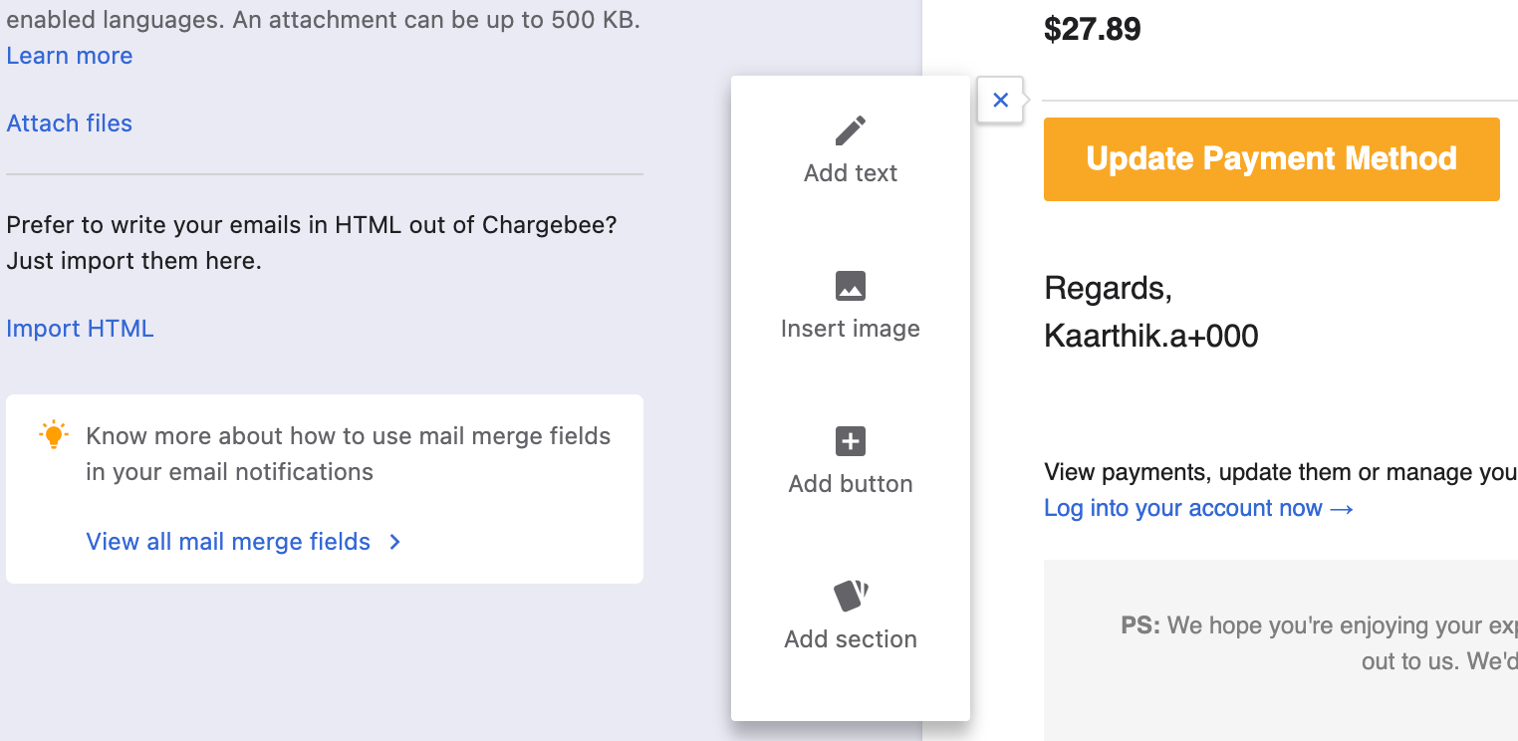
Task: Select the Add section label in popup
Action: pyautogui.click(x=850, y=639)
